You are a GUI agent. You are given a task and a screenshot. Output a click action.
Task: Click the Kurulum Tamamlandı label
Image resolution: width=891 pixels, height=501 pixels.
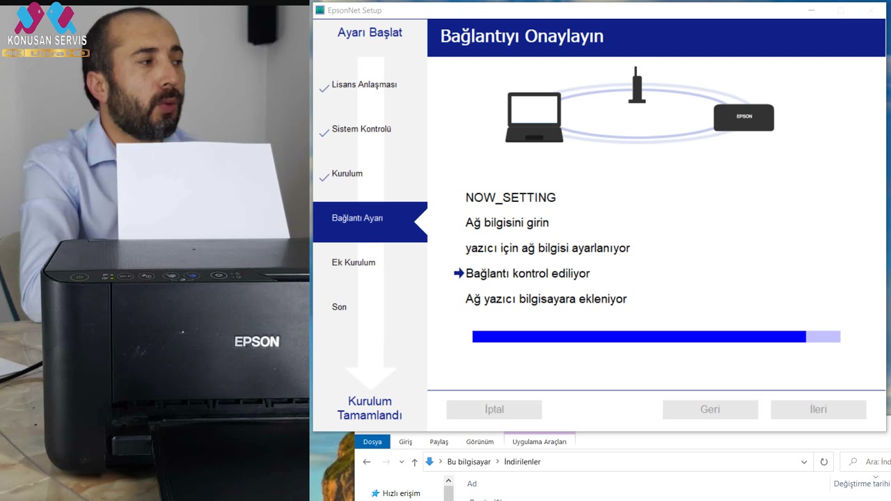[x=370, y=408]
